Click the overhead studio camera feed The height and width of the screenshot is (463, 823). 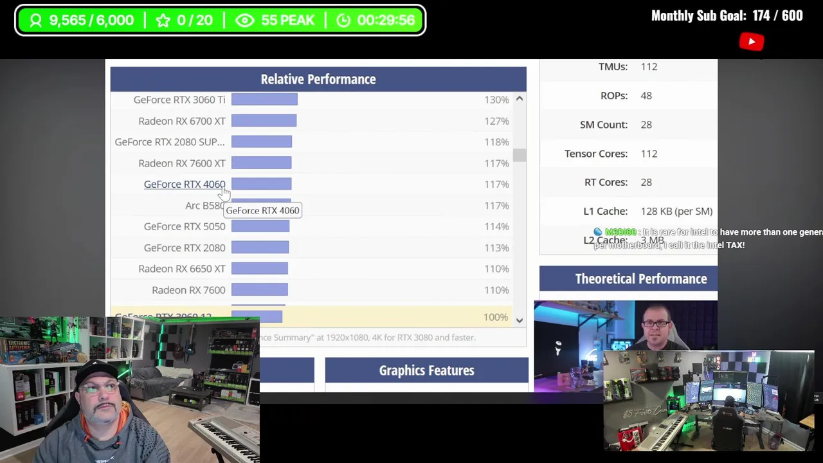(x=709, y=401)
